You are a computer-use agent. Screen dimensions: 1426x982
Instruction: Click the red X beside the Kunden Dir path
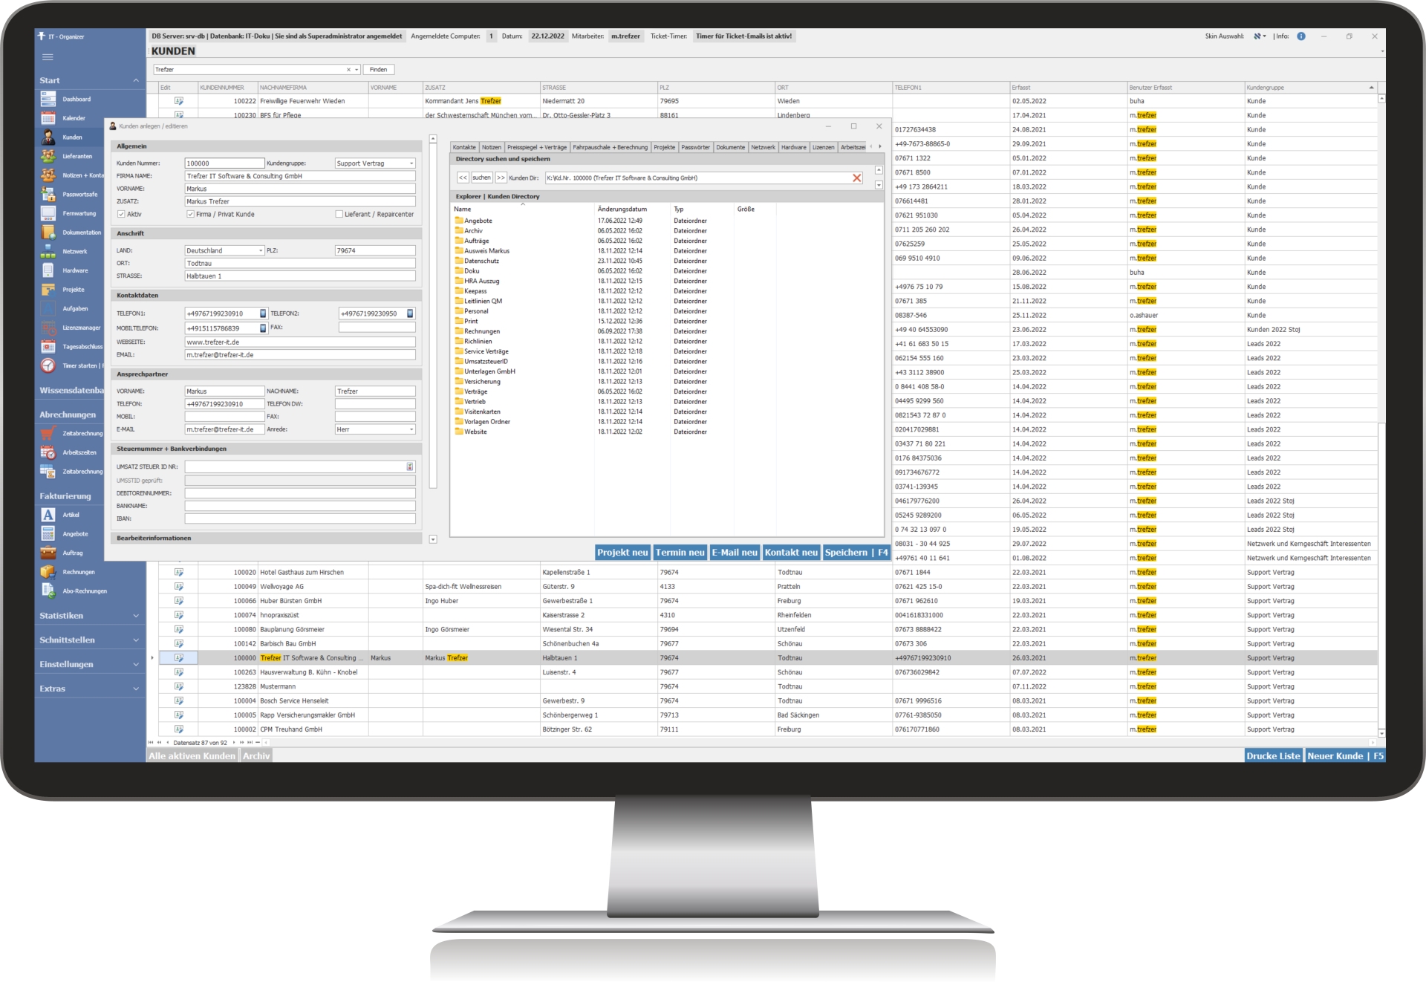tap(856, 178)
